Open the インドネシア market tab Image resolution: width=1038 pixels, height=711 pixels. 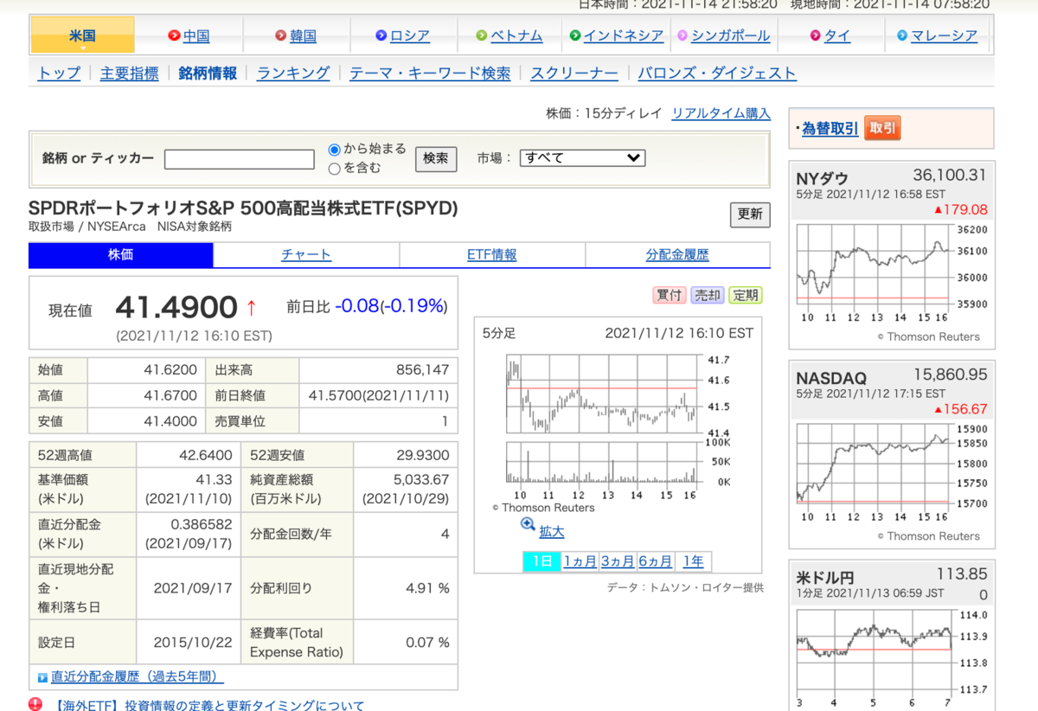point(624,35)
